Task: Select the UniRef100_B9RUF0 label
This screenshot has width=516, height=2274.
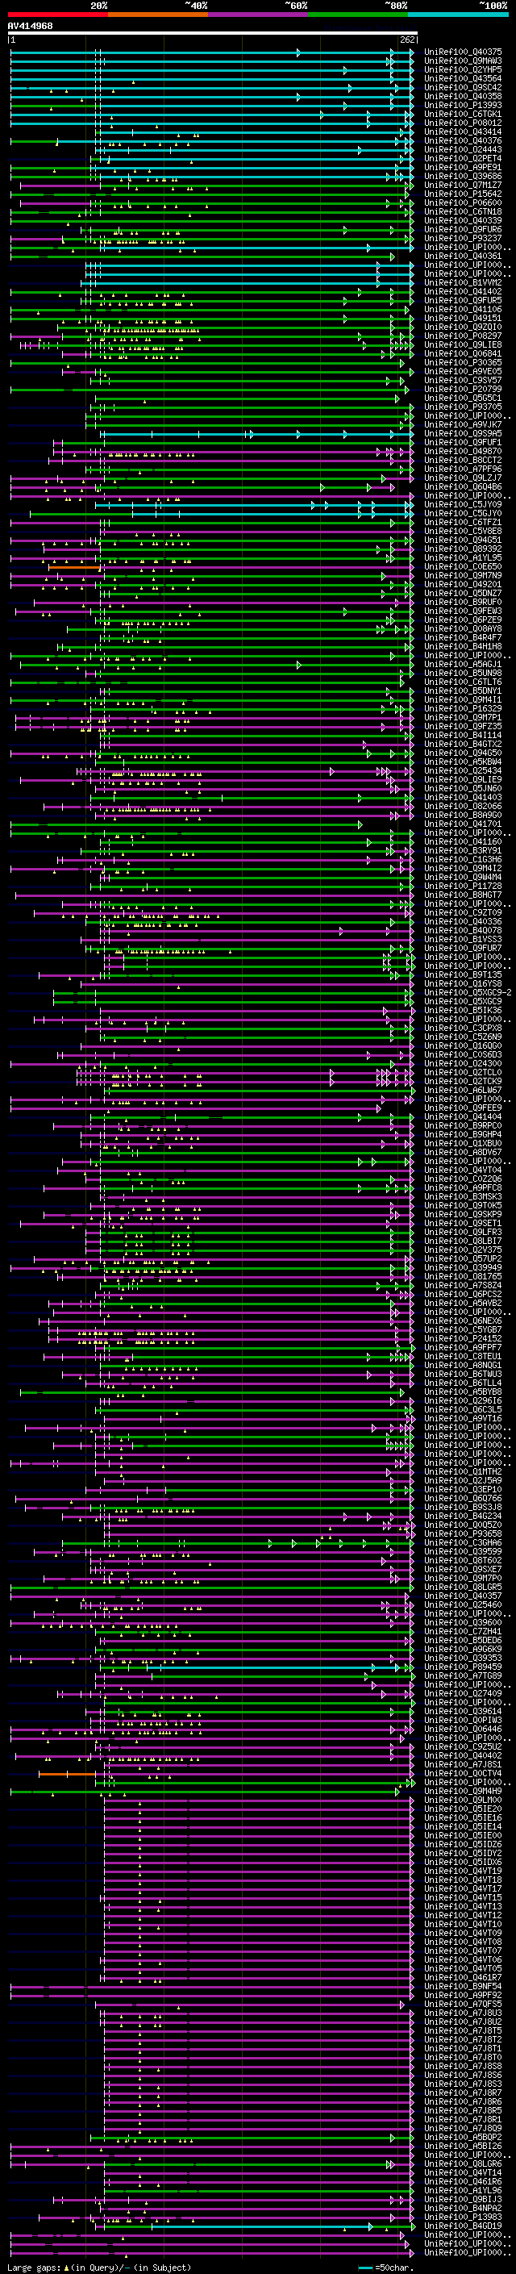Action: [463, 602]
